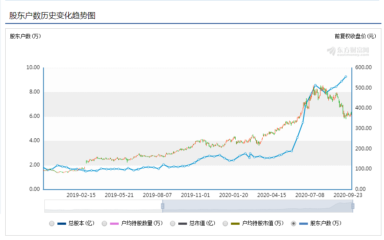
Task: Click the left handle of the range slider
Action: [163, 206]
